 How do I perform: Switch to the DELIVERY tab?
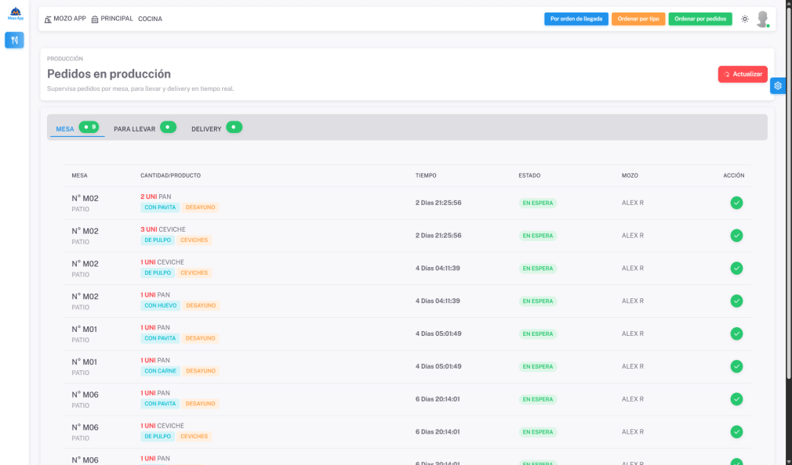pyautogui.click(x=206, y=128)
